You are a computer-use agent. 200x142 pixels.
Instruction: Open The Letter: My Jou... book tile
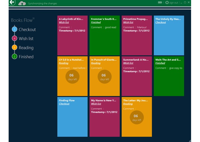click(x=137, y=117)
